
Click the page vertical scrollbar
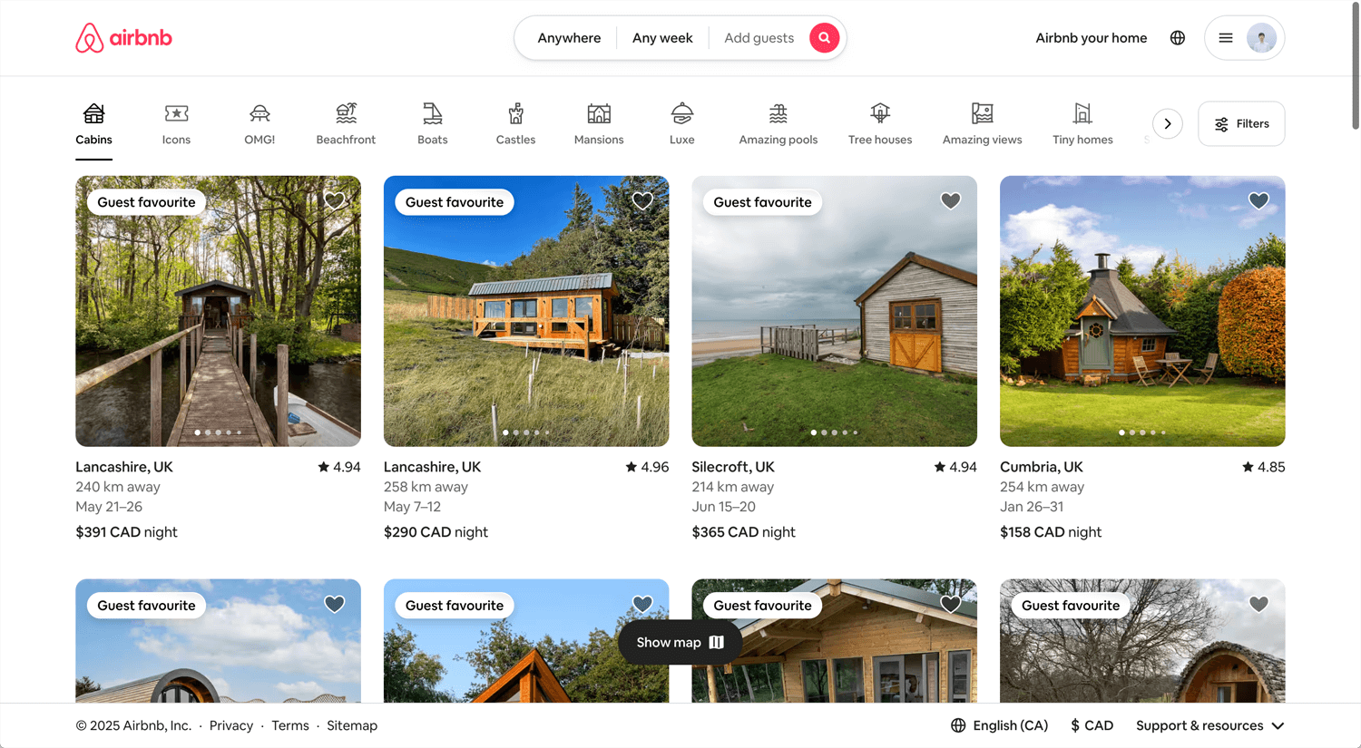tap(1356, 68)
